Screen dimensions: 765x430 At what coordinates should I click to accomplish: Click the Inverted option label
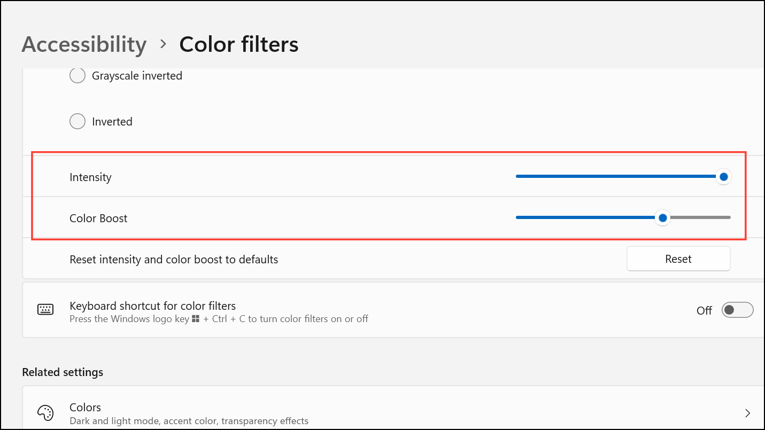click(112, 122)
